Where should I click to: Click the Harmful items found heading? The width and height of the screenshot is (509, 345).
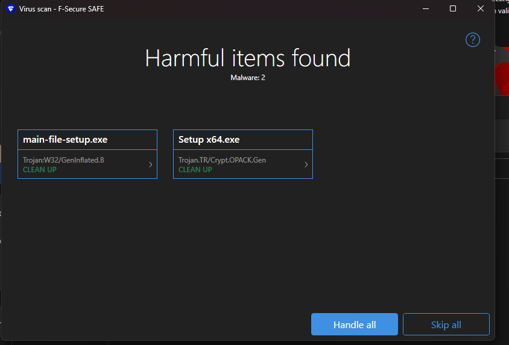click(x=247, y=58)
